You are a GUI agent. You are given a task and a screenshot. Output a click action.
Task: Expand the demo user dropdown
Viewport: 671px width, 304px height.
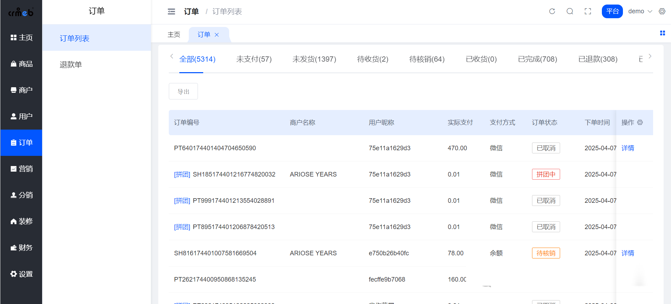(x=640, y=12)
